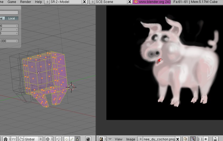Open the window type arrows in image editor
Viewport: 223px width, 141px height.
105,139
